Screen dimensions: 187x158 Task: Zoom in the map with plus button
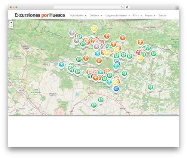(x=11, y=23)
